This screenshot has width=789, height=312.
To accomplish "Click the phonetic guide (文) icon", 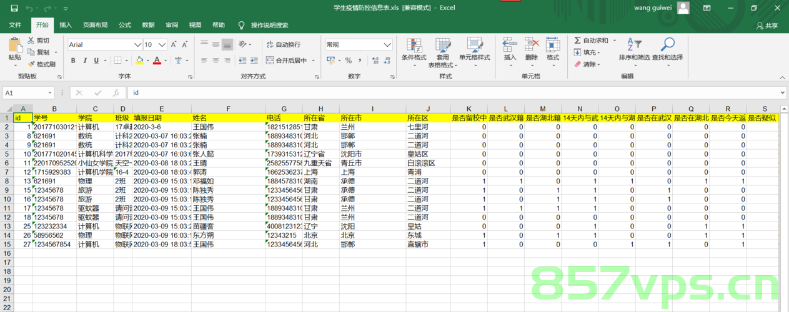I will [179, 61].
